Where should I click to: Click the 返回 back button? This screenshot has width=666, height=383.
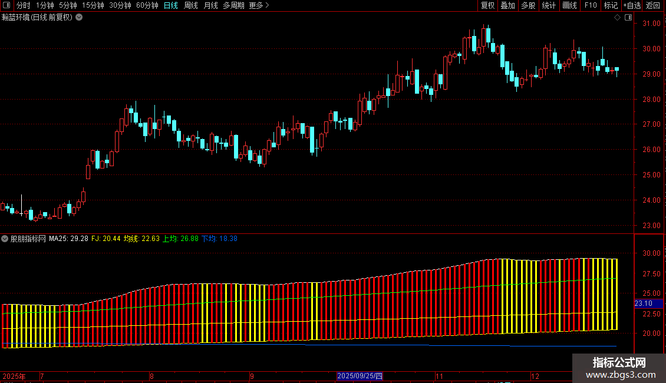point(653,5)
